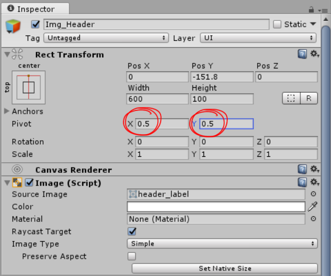Click the Rotation X field

click(162, 142)
